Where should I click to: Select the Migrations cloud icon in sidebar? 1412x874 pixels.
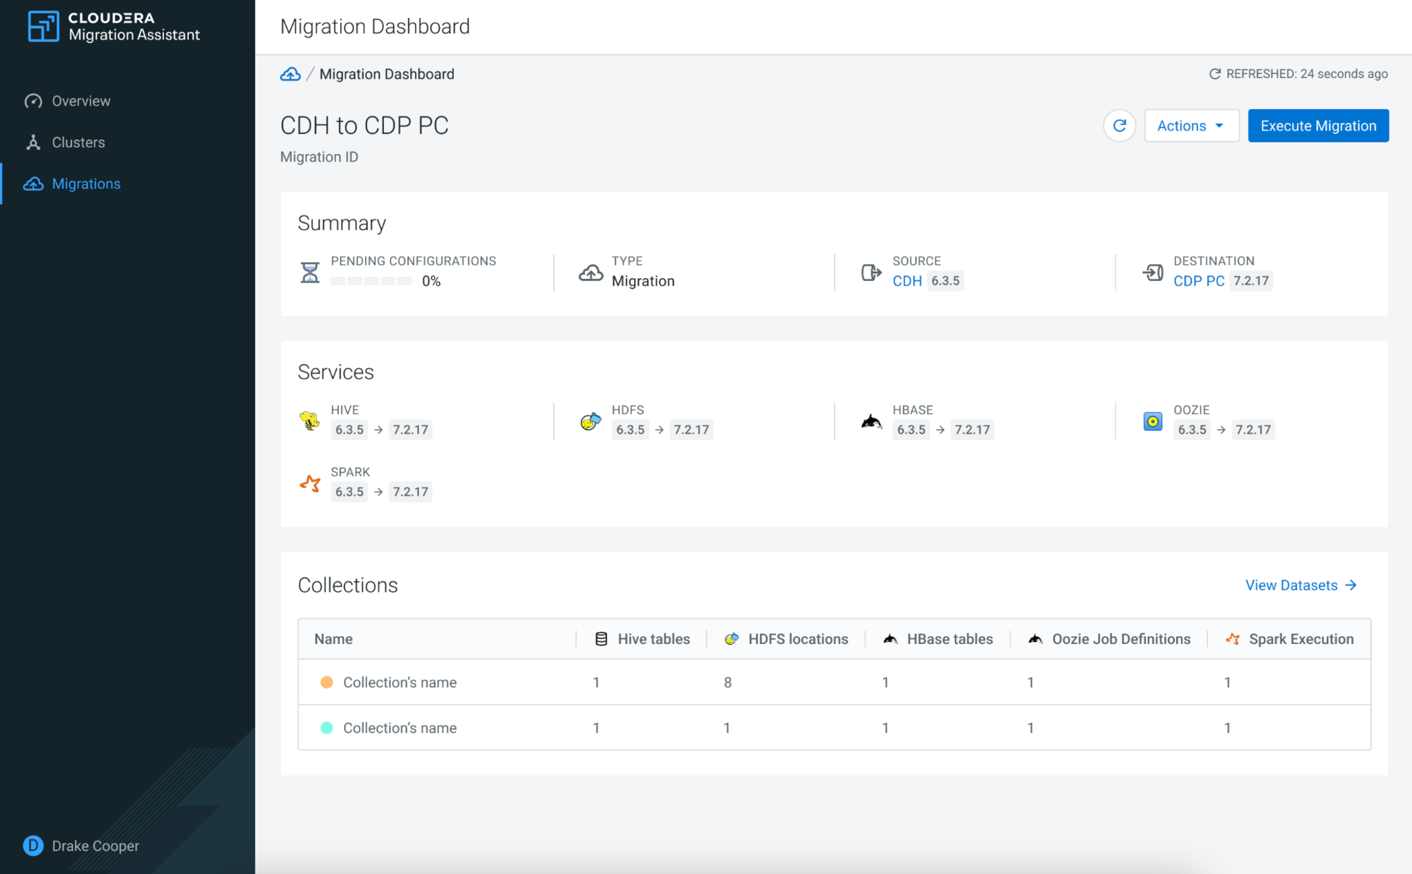(x=34, y=184)
